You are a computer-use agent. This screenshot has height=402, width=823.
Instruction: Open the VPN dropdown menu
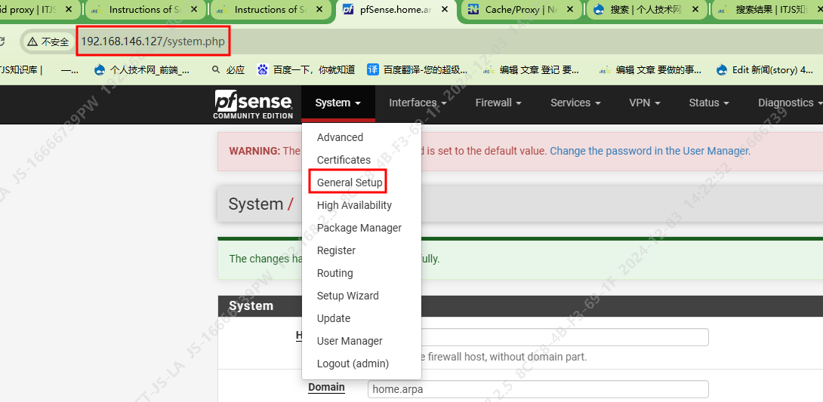click(645, 103)
